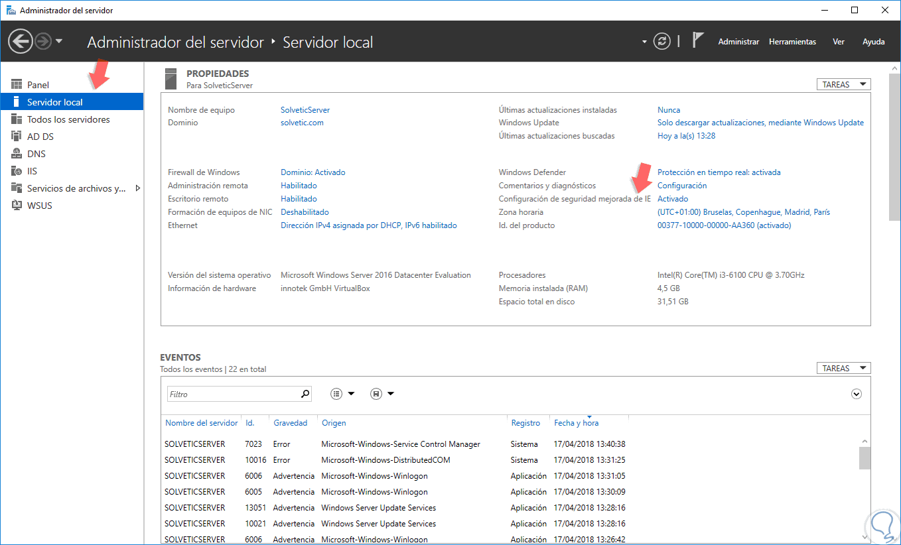This screenshot has width=901, height=545.
Task: Click the SolveticServer computer name link
Action: 305,110
